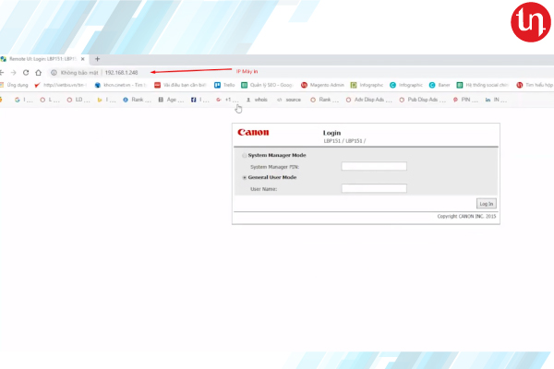This screenshot has height=369, width=554.
Task: Open site info icon beside 'Không bảo mật'
Action: [54, 72]
